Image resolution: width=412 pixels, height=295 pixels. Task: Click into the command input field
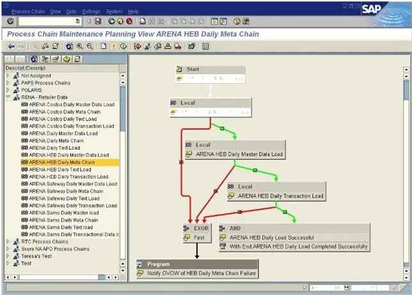click(x=47, y=21)
